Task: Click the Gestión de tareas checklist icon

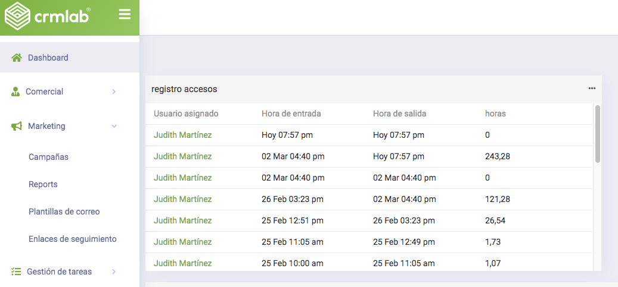Action: point(16,272)
